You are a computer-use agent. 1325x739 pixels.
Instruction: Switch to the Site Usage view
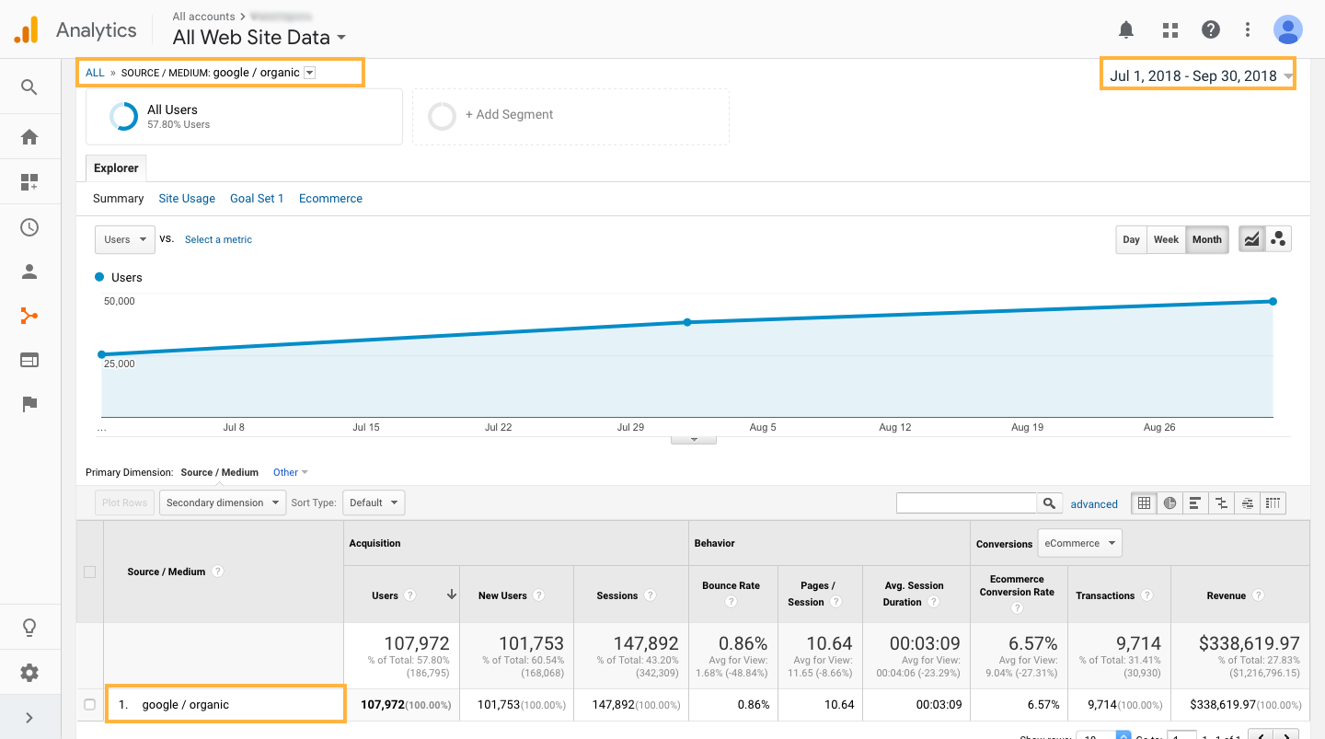point(187,199)
